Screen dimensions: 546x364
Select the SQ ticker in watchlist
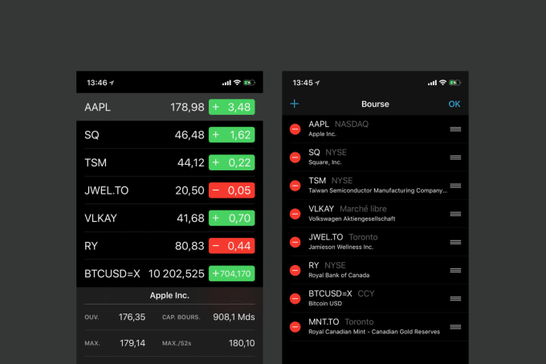pyautogui.click(x=92, y=135)
